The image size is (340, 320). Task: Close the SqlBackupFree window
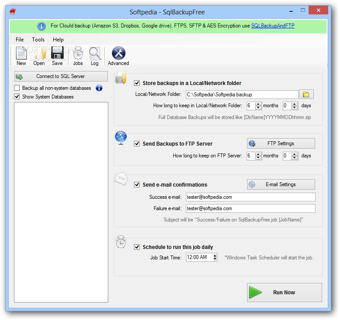(318, 10)
